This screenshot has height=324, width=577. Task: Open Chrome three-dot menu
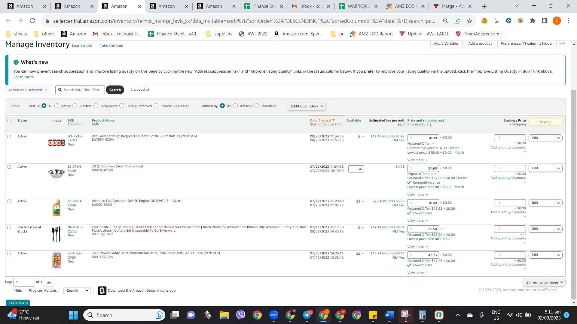point(569,21)
